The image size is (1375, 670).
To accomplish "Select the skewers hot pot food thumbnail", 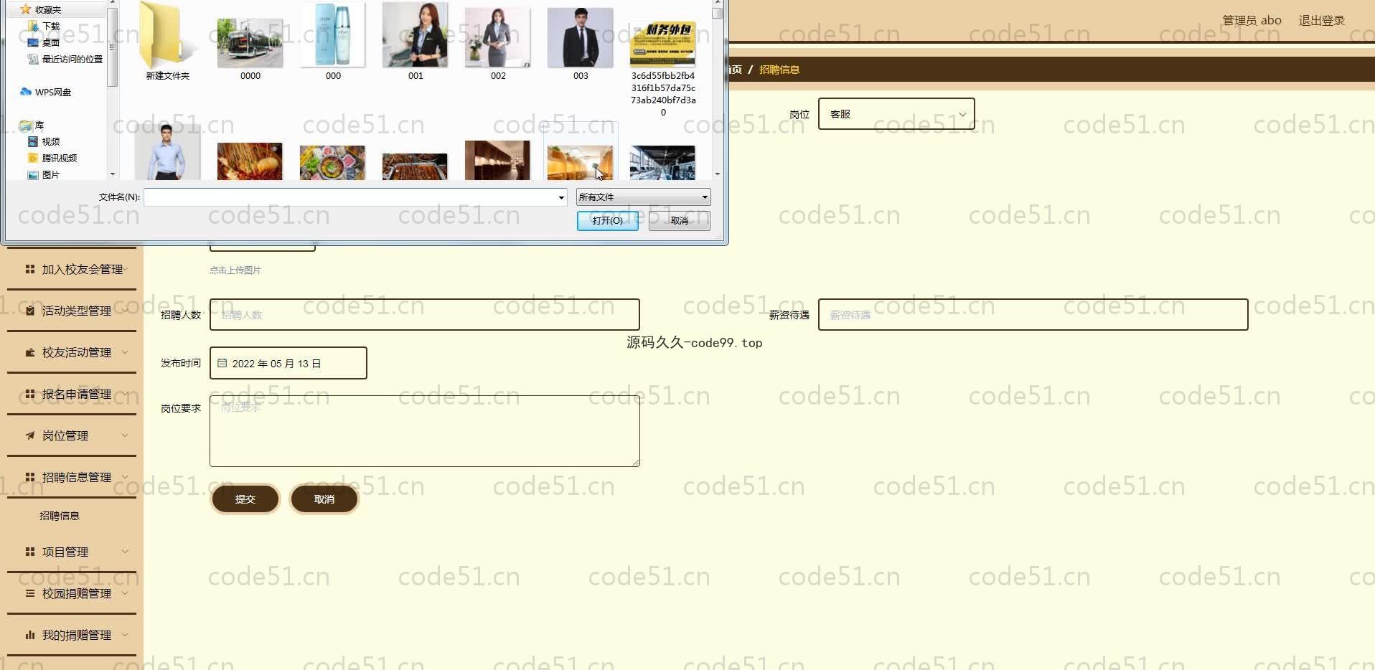I will 250,161.
